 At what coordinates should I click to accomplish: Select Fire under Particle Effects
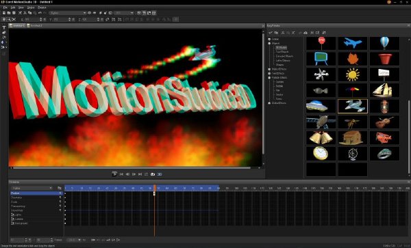click(278, 90)
